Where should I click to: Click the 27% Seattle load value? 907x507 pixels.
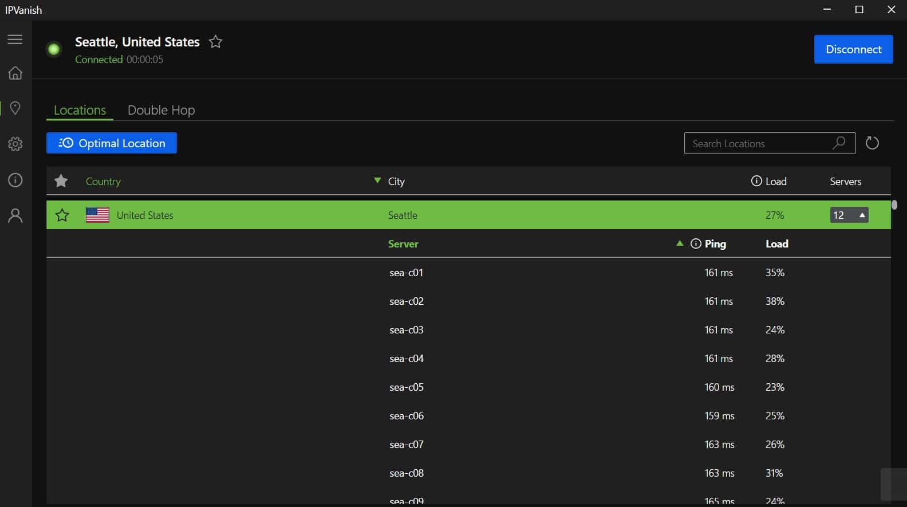pyautogui.click(x=775, y=215)
